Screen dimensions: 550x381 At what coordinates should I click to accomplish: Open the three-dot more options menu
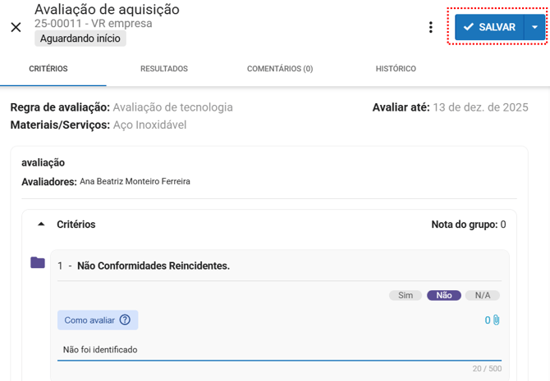(x=431, y=27)
